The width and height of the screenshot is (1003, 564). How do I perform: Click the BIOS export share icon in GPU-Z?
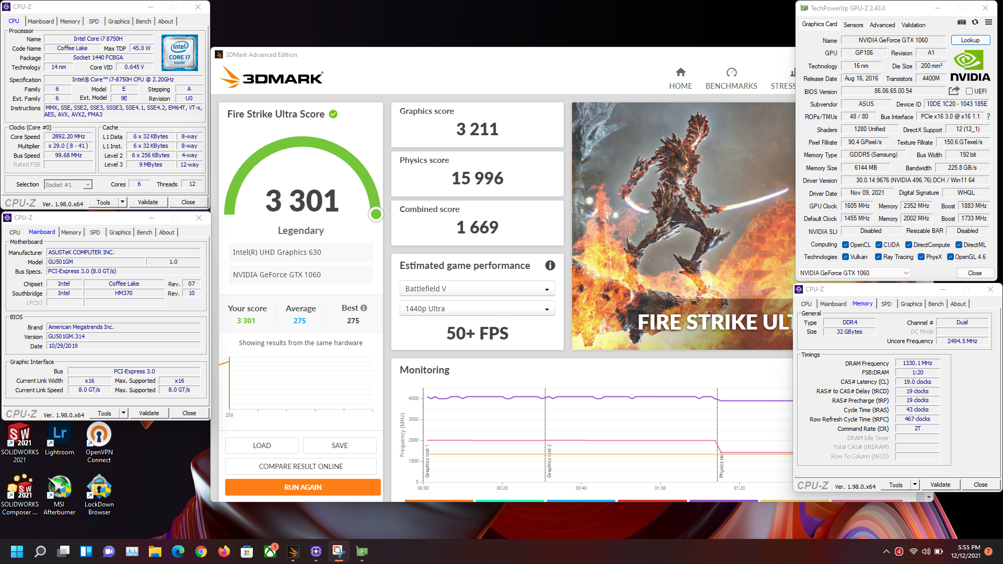pyautogui.click(x=954, y=91)
